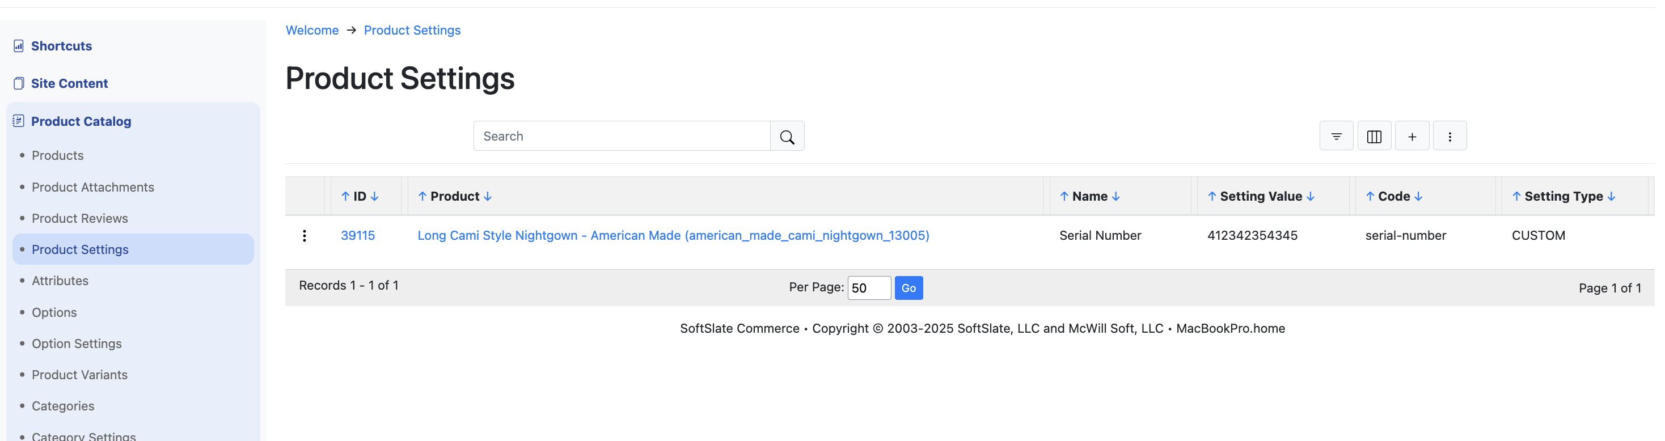Open Product Variants sidebar item
1665x441 pixels.
[x=80, y=376]
